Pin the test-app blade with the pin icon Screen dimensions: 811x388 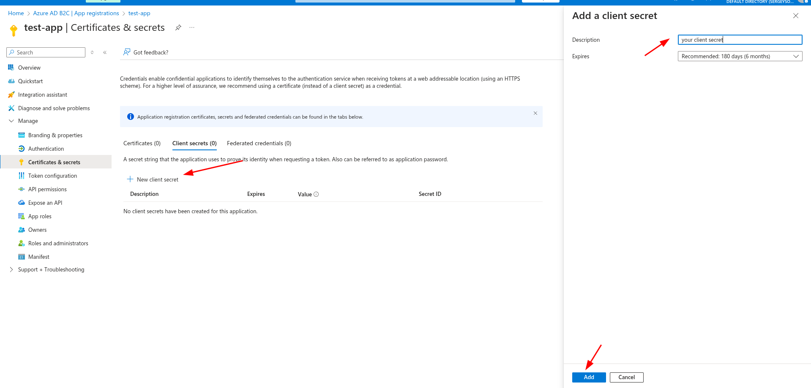pos(178,27)
